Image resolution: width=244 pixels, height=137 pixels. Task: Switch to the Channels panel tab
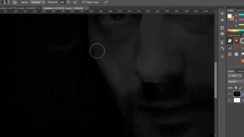click(240, 71)
